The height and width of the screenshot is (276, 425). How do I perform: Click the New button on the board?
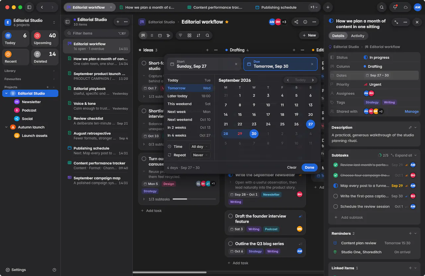(309, 35)
